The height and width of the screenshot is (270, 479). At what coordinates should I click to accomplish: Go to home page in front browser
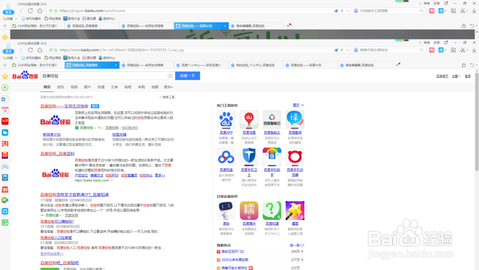tap(40, 50)
